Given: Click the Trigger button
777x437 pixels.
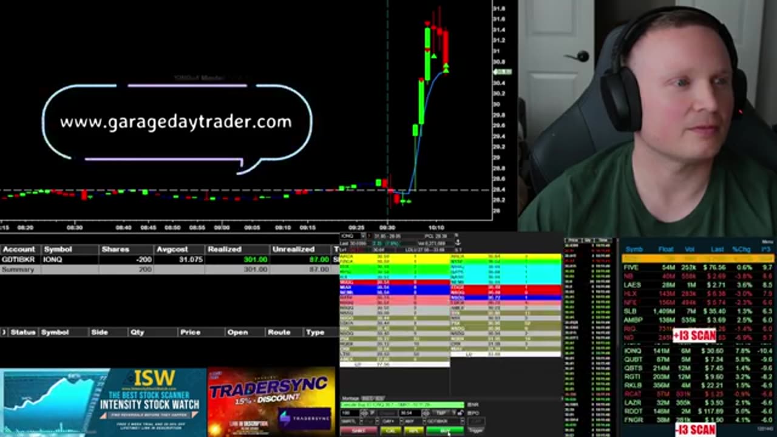Looking at the screenshot, I should (476, 430).
